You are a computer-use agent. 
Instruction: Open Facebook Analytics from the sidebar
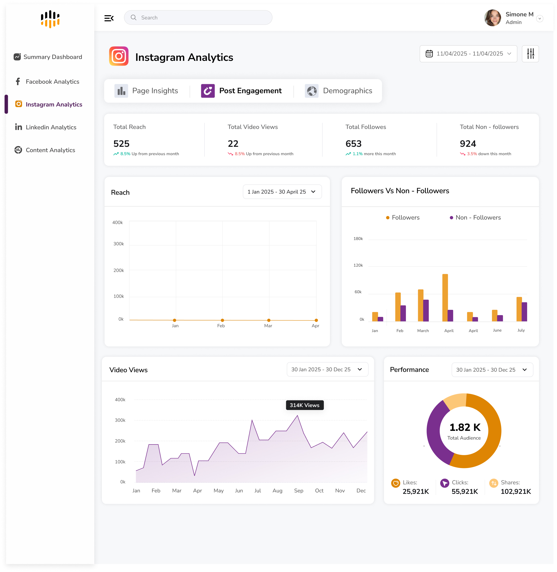click(47, 81)
